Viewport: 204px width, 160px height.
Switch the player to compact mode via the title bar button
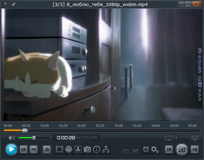pos(188,4)
